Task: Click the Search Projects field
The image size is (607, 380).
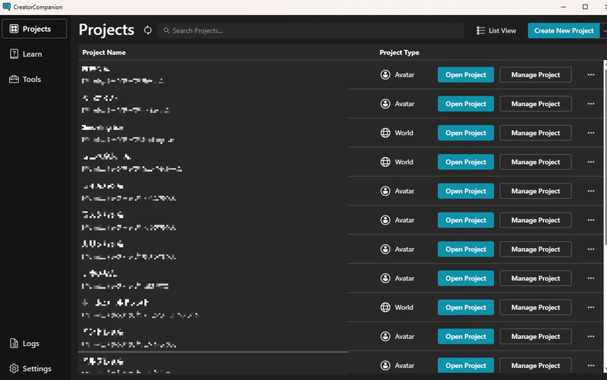Action: coord(310,30)
